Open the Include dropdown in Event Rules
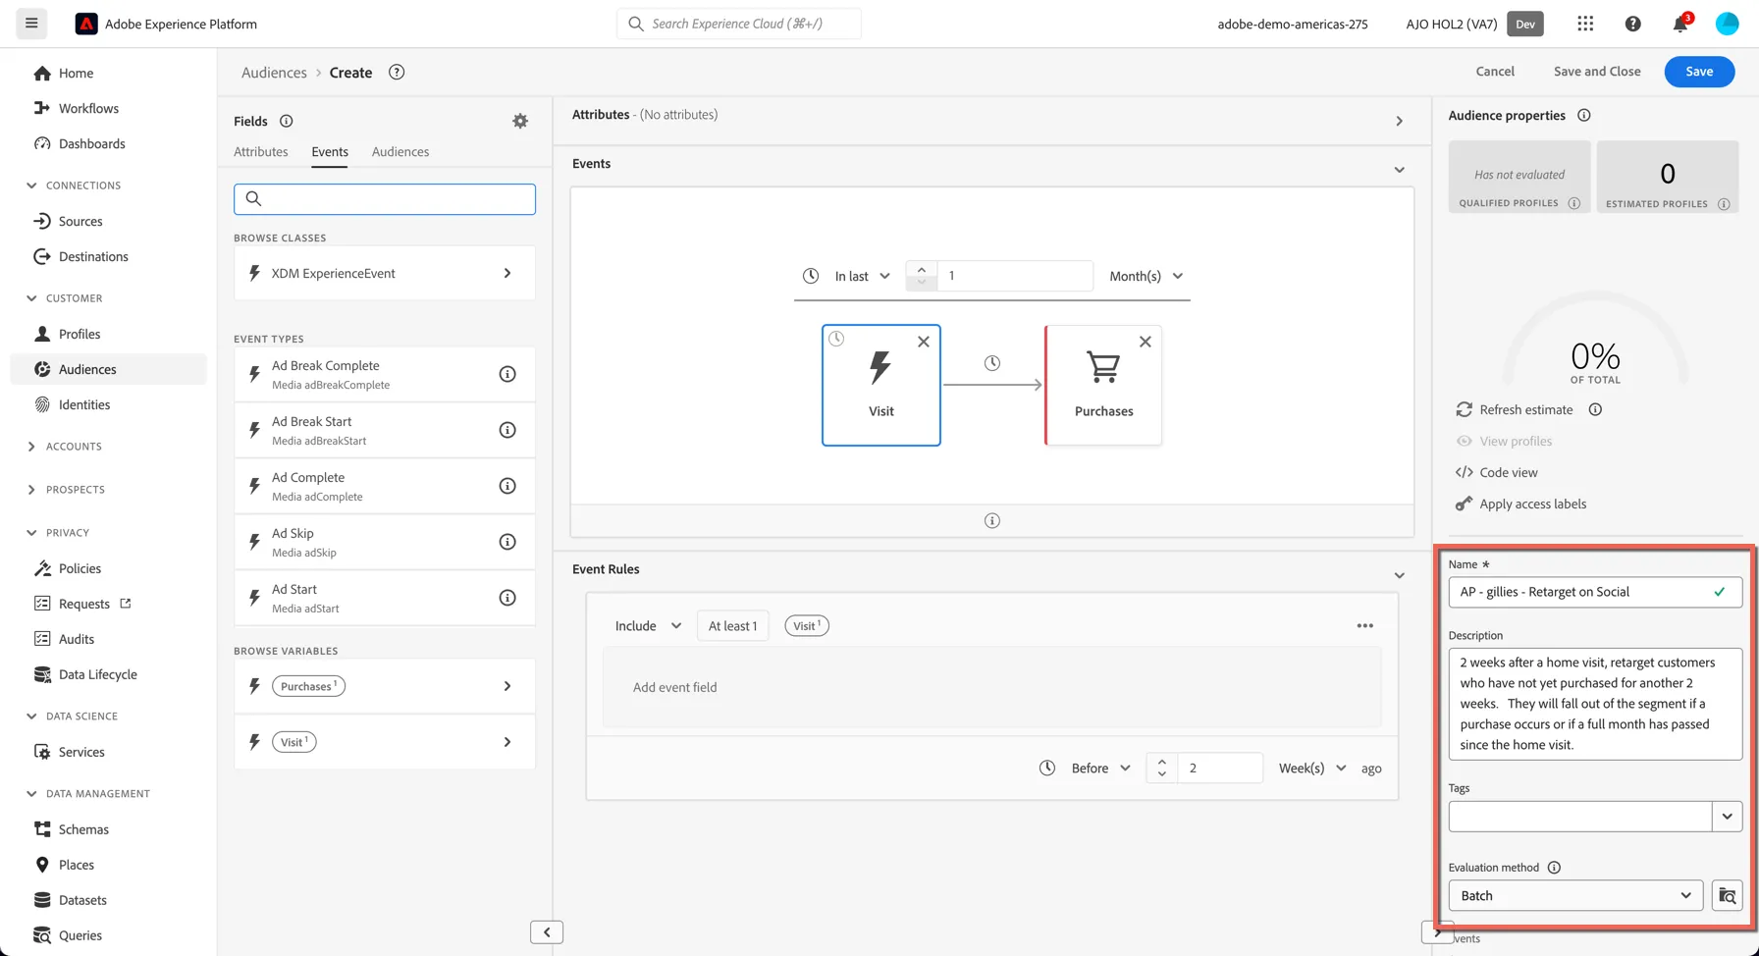Image resolution: width=1759 pixels, height=956 pixels. (x=648, y=626)
